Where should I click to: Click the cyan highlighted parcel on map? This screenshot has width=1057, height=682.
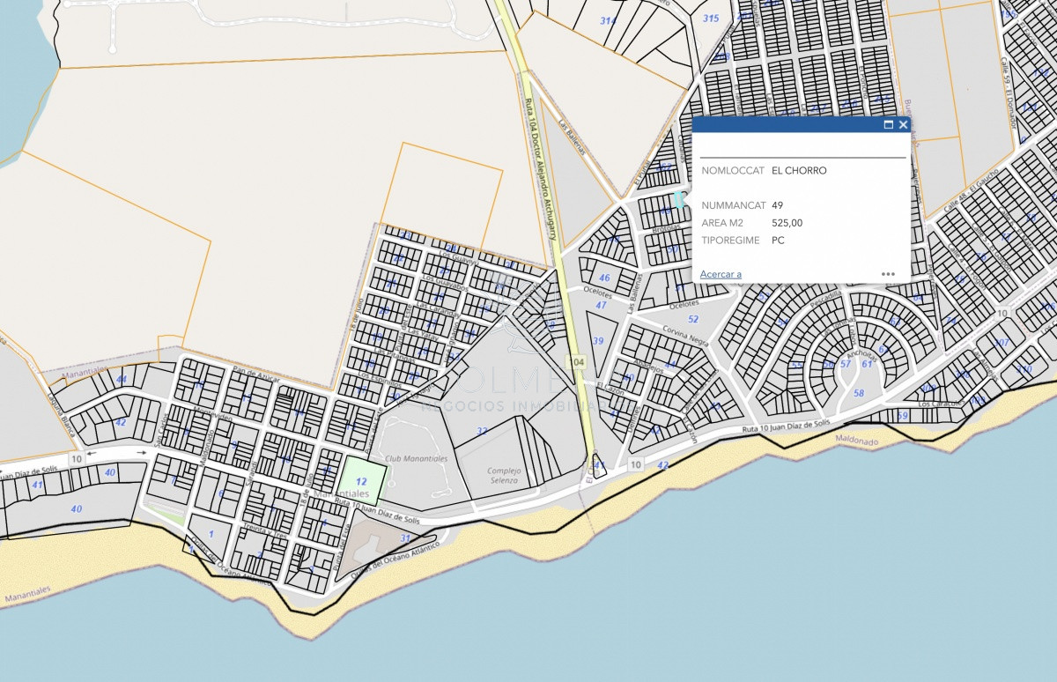click(679, 199)
